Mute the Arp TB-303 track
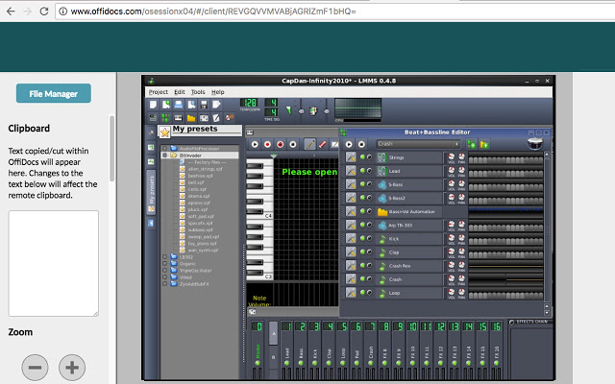The width and height of the screenshot is (615, 384). (363, 225)
